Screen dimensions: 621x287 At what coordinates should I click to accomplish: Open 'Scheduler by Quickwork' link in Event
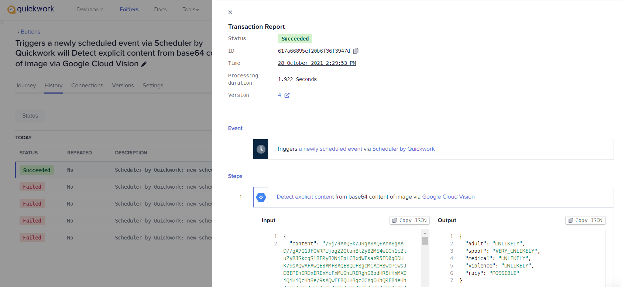tap(403, 149)
